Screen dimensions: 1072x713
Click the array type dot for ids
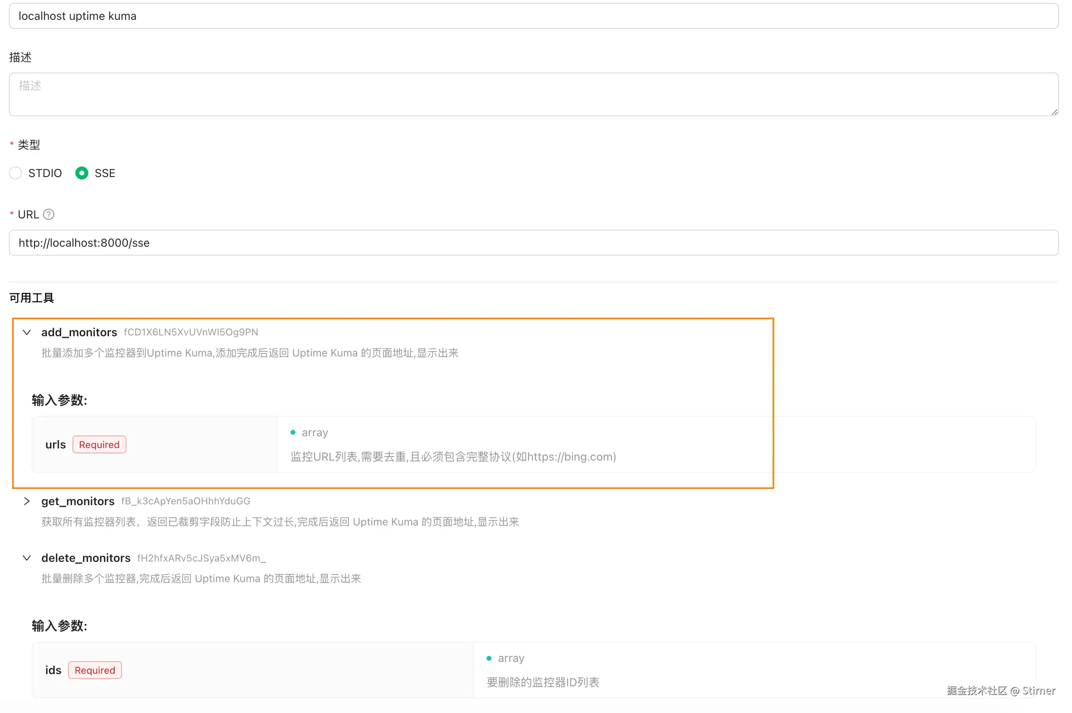(489, 658)
